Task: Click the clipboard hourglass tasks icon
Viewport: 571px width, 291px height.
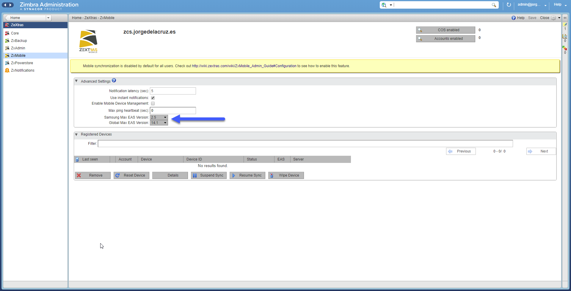Action: click(565, 36)
